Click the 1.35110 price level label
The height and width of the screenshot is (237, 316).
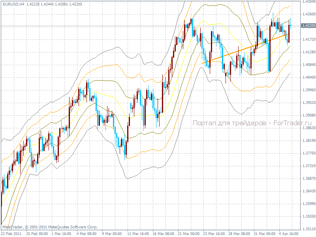(308, 229)
